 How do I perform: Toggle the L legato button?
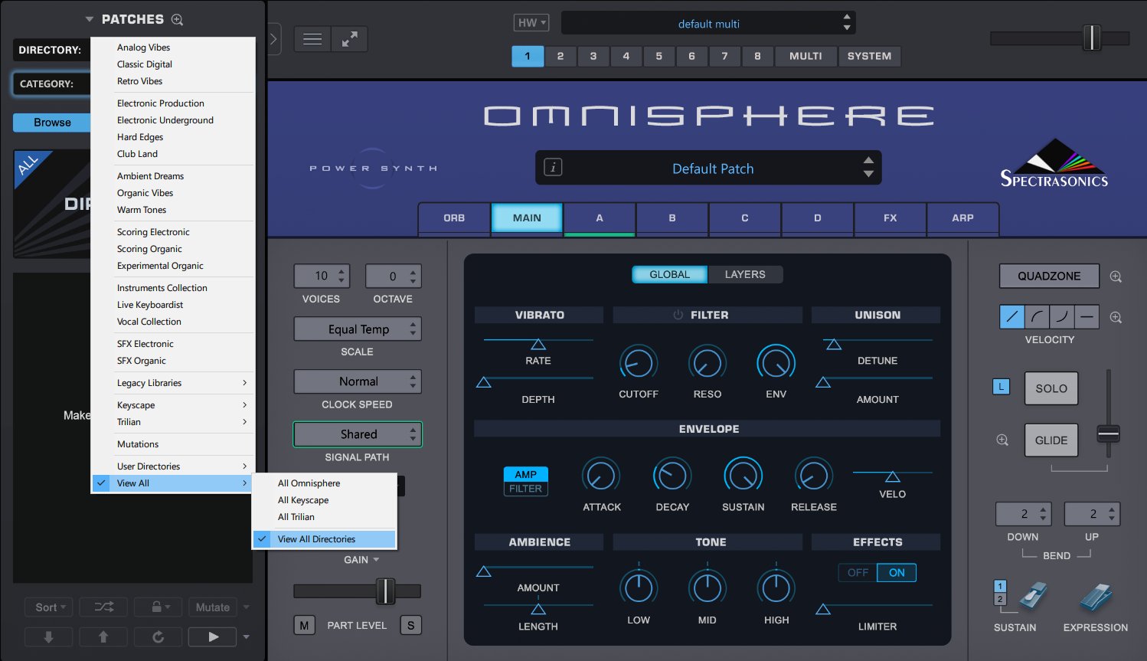(1001, 387)
